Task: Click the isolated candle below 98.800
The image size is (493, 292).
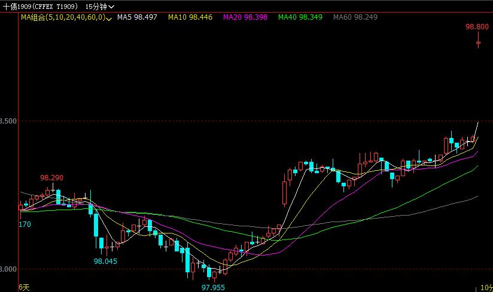Action: coord(478,42)
